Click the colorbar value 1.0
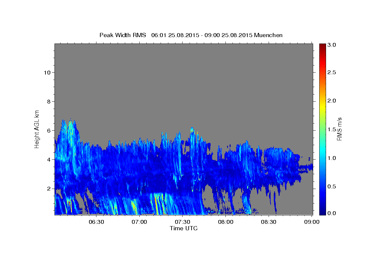The image size is (387, 258). [x=332, y=158]
